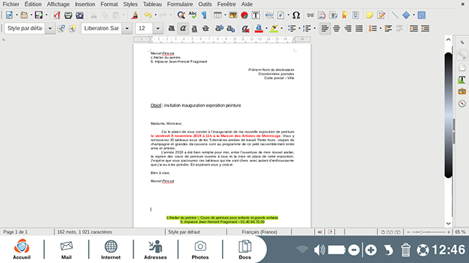Screen dimensions: 469x263
Task: Open the font name dropdown list
Action: (127, 28)
